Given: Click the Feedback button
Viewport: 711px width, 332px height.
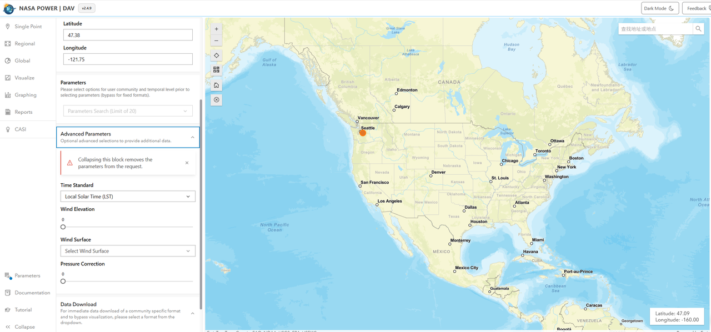Looking at the screenshot, I should tap(696, 8).
